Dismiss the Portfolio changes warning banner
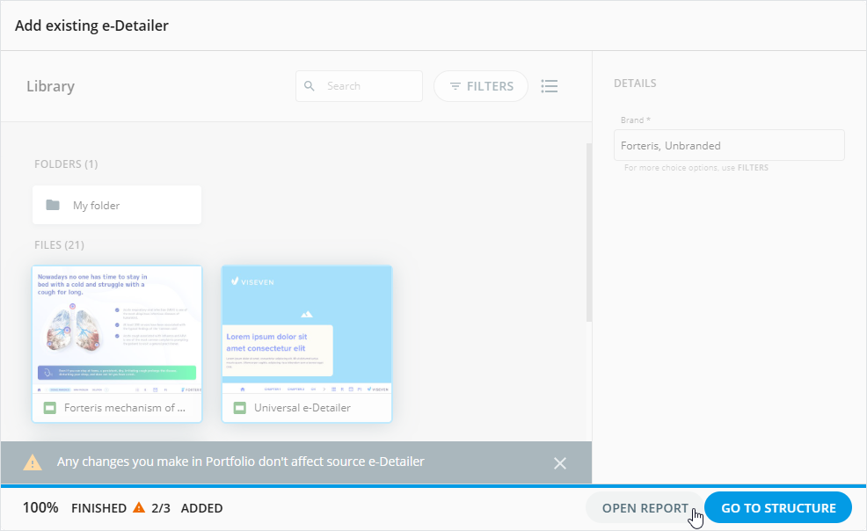This screenshot has width=867, height=531. (x=560, y=463)
